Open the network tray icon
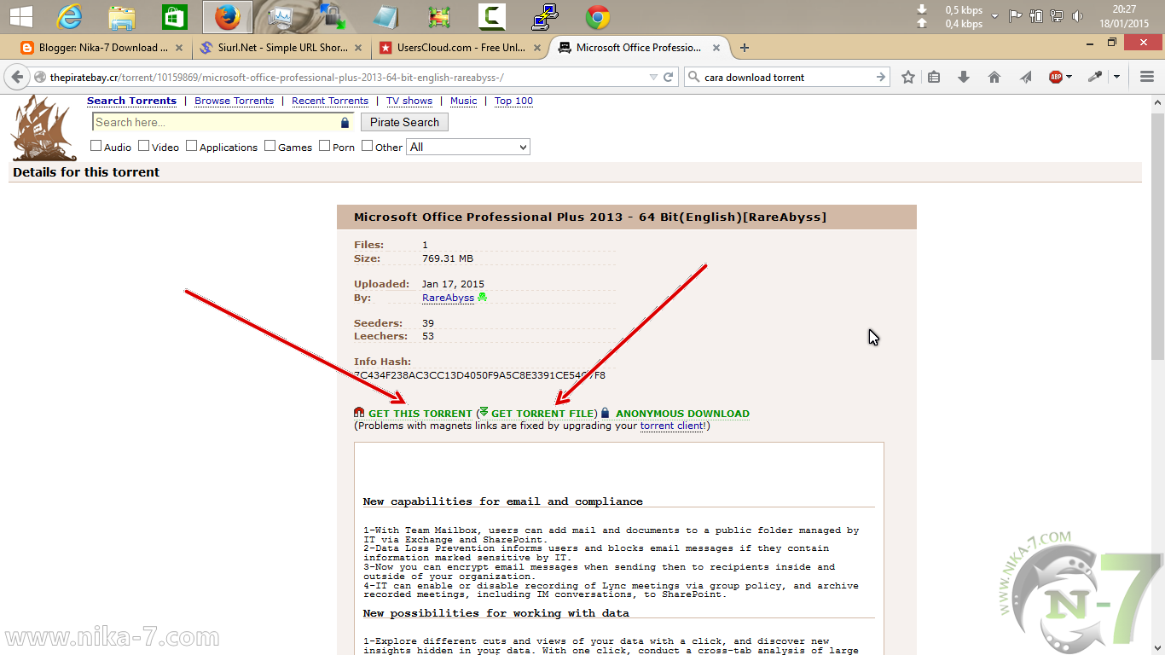This screenshot has width=1165, height=655. [1057, 16]
